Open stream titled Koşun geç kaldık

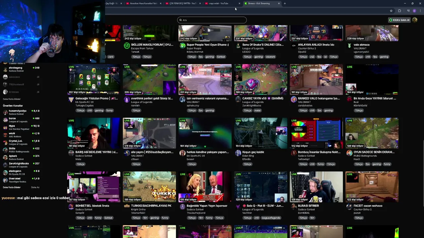coord(253,152)
